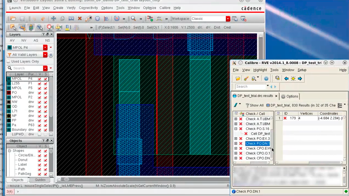Open database with Calibre RVE folder icon
This screenshot has width=349, height=196.
pyautogui.click(x=238, y=78)
